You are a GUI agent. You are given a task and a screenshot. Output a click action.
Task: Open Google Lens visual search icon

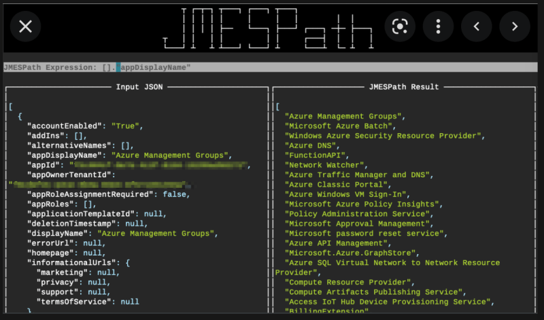point(400,26)
